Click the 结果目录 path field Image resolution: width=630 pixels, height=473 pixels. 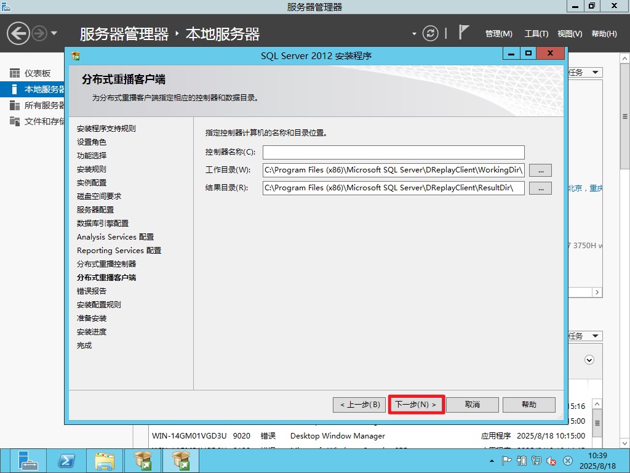tap(393, 188)
